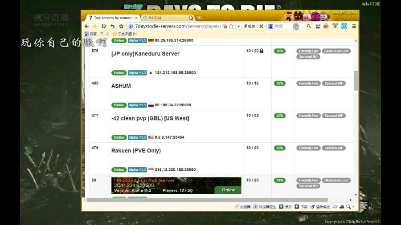
Task: Close the Top servers by connect tab
Action: point(136,18)
